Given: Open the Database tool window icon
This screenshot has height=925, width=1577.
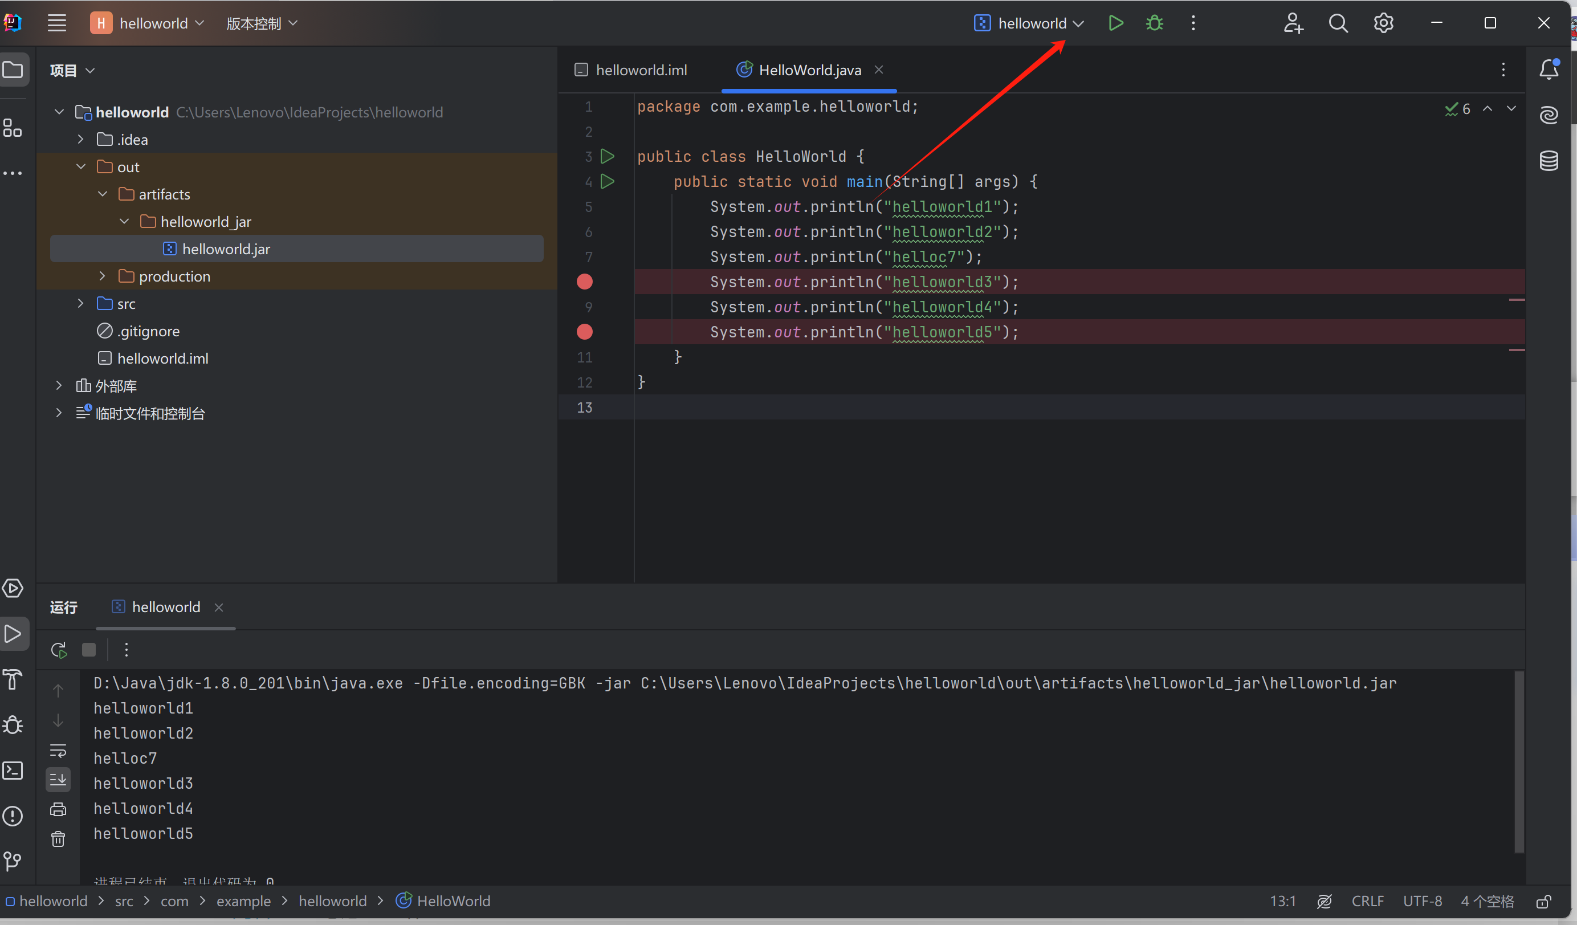Looking at the screenshot, I should (x=1549, y=160).
